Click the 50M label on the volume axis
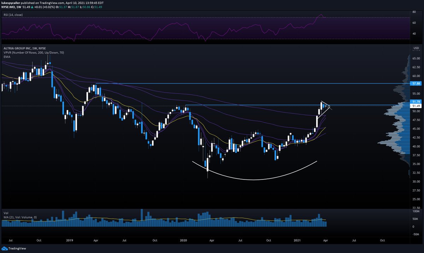Viewport: 424px width, 253px height. (415, 219)
